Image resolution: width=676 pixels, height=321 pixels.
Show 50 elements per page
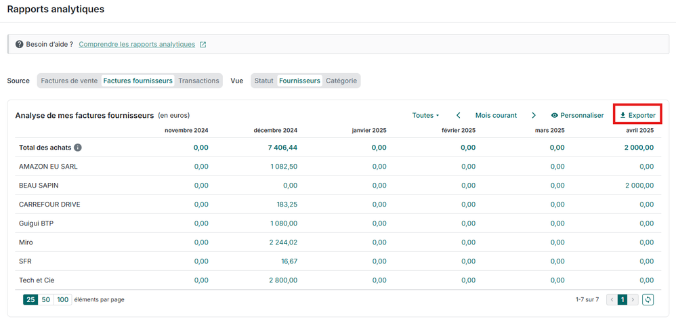pyautogui.click(x=46, y=299)
